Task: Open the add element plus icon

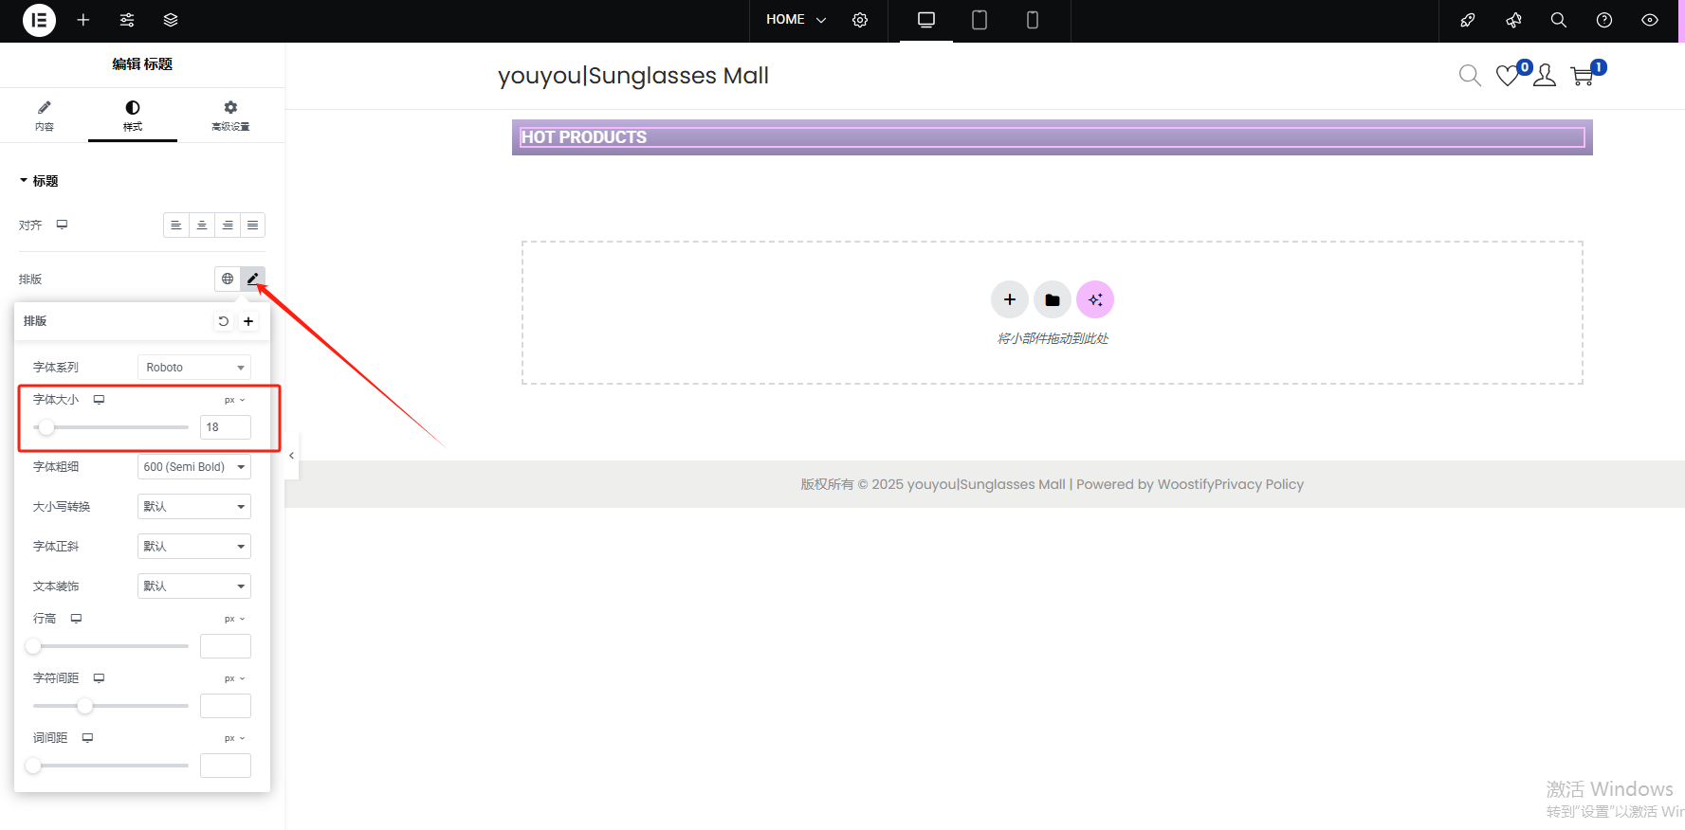Action: (x=83, y=20)
